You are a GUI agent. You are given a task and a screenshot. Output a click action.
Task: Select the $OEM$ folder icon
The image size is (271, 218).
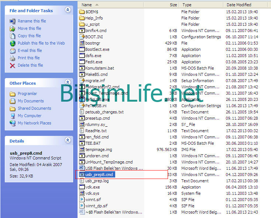[82, 12]
